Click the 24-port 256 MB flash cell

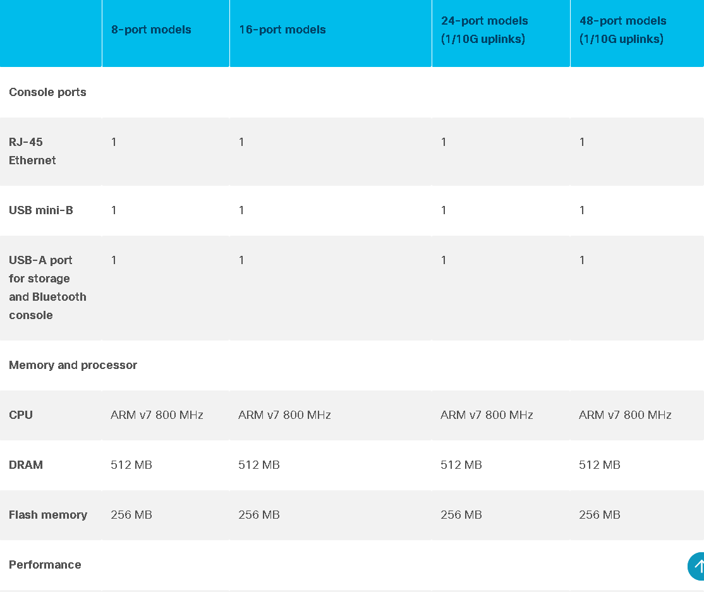(x=461, y=515)
